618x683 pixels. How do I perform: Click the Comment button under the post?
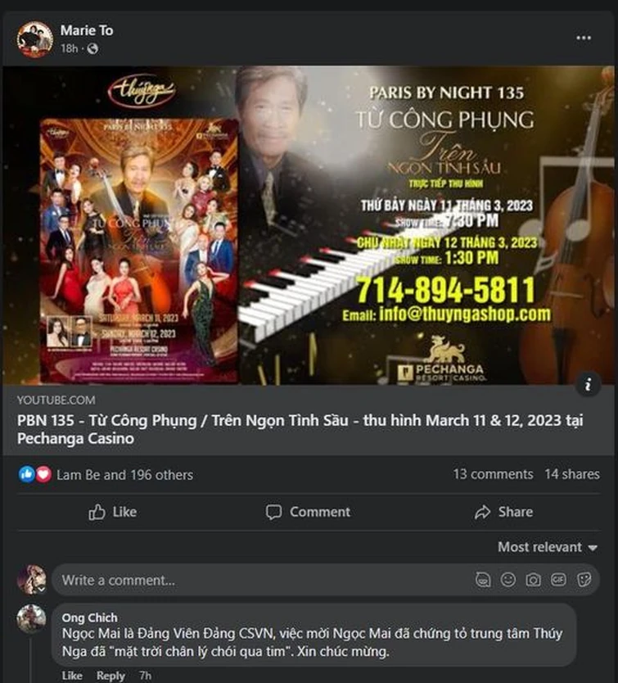pyautogui.click(x=309, y=512)
